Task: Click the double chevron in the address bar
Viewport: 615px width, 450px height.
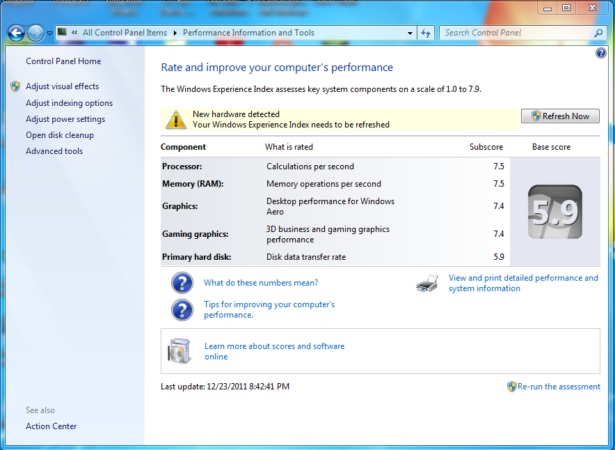Action: [74, 33]
